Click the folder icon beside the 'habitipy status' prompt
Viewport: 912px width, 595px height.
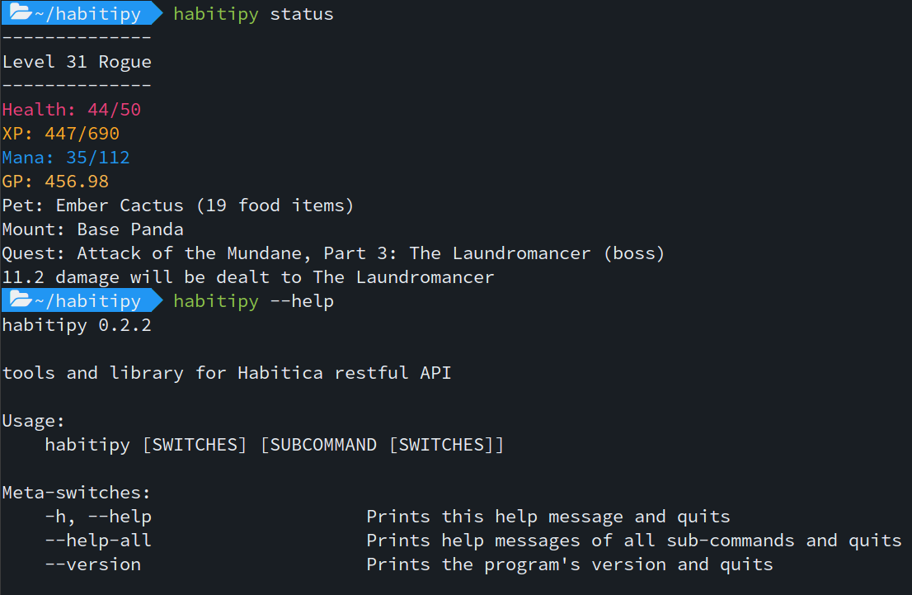tap(19, 14)
